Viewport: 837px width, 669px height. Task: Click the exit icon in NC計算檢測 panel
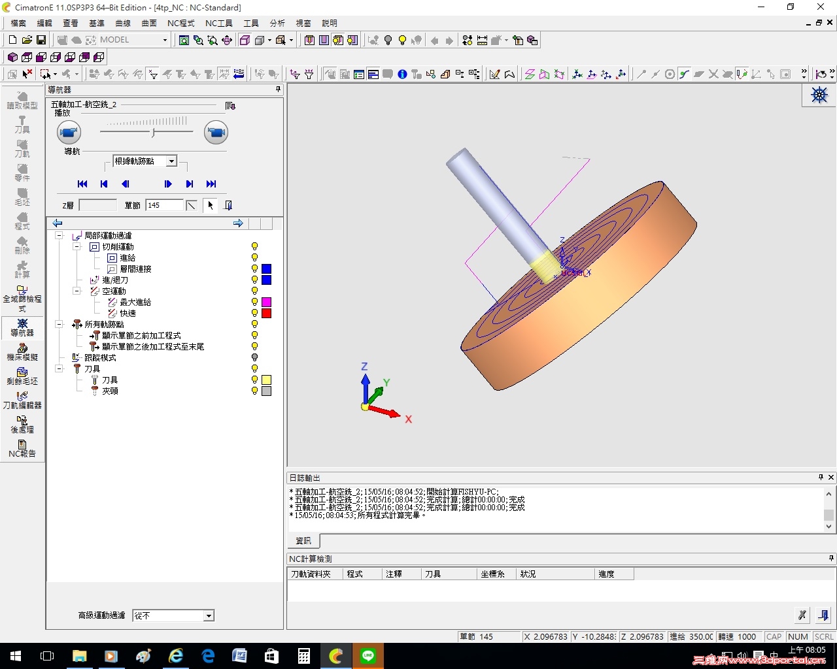(823, 615)
